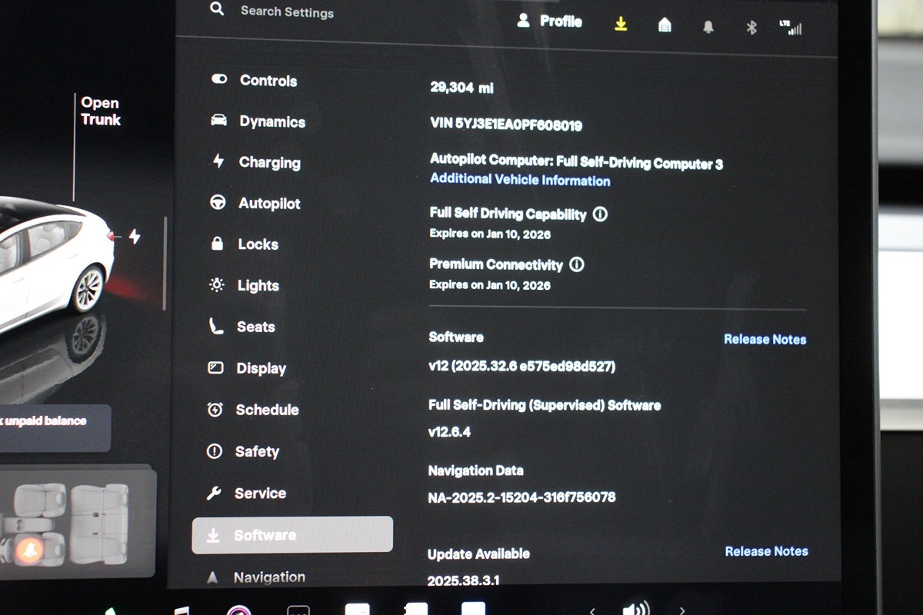
Task: Show Full Self Driving Capability info
Action: point(600,214)
